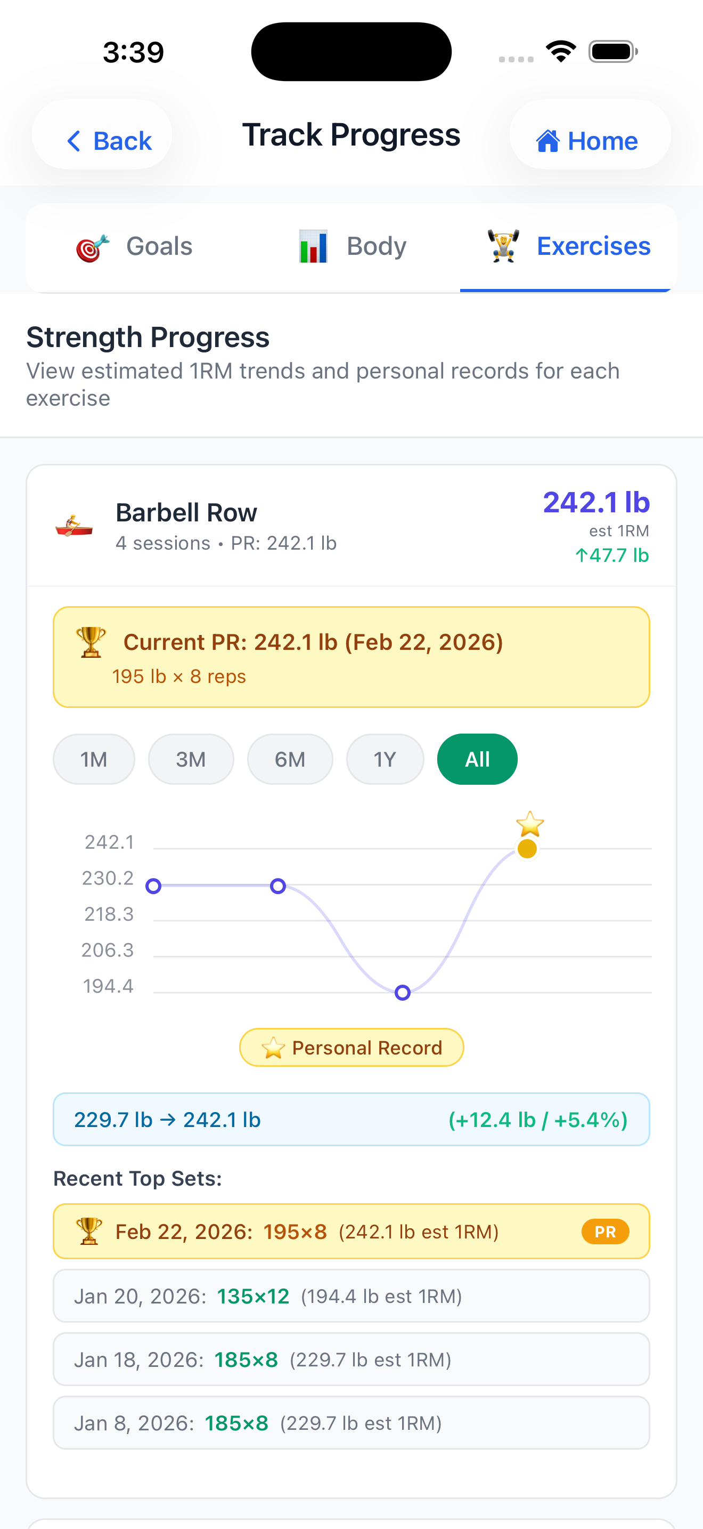Screen dimensions: 703x1529
Task: Select the 1M time range
Action: [x=94, y=759]
